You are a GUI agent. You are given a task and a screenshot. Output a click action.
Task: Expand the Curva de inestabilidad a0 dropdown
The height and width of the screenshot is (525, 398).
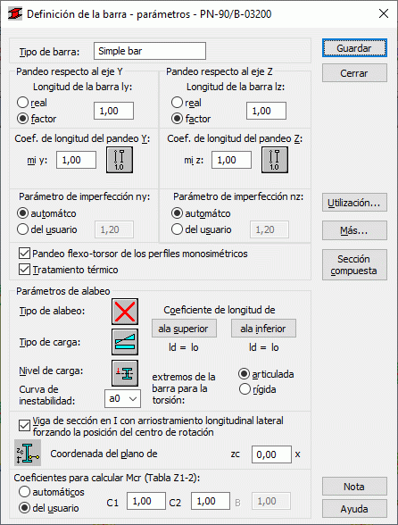click(x=122, y=398)
